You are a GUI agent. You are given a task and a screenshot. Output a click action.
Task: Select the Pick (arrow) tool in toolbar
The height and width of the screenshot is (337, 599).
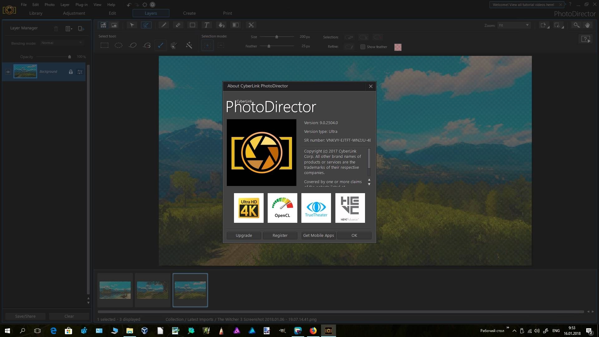(x=132, y=25)
